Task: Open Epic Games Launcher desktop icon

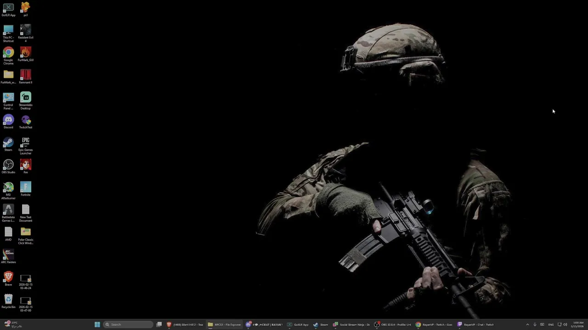Action: (26, 146)
